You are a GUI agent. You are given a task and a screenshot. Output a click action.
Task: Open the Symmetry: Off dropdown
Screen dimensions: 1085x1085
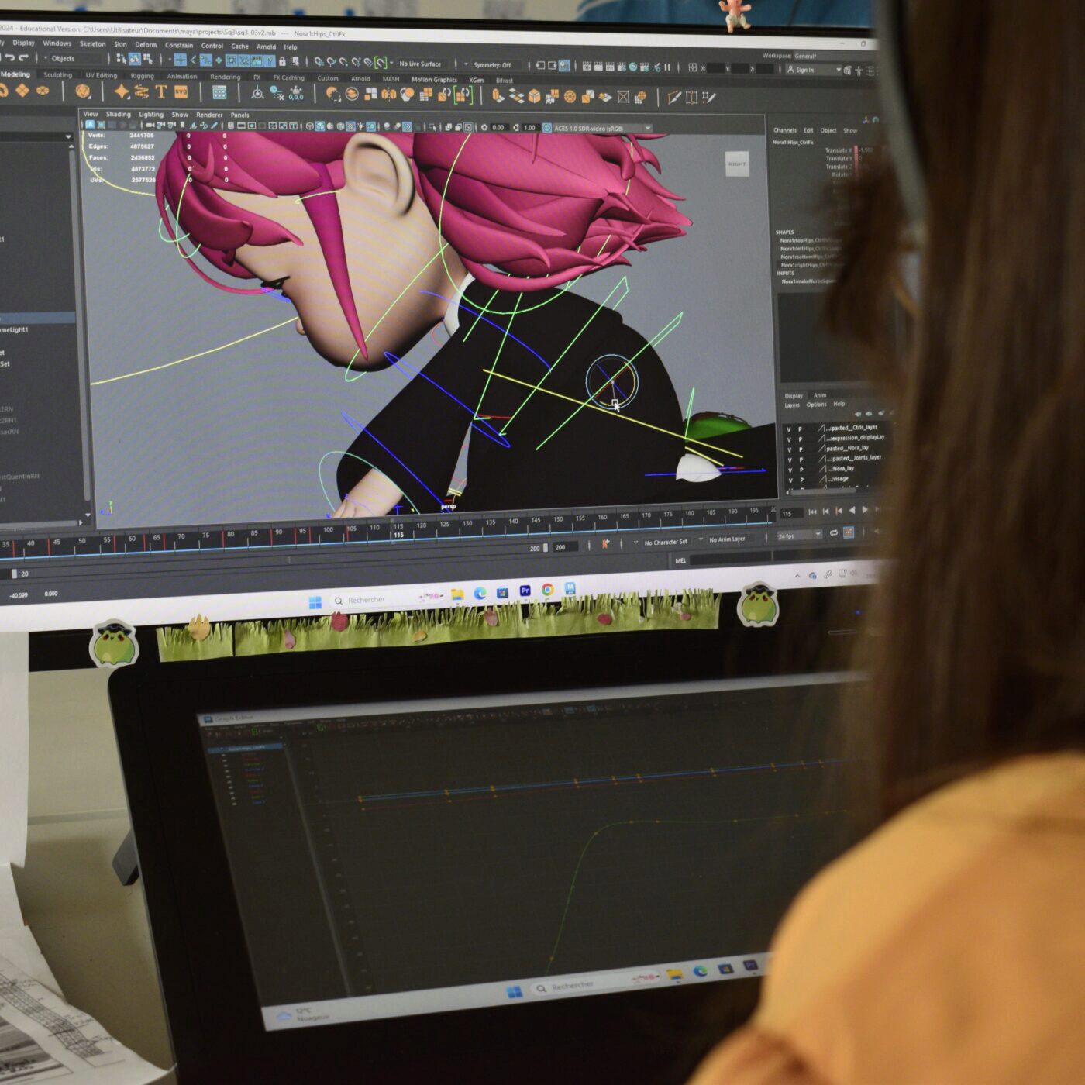tap(492, 65)
